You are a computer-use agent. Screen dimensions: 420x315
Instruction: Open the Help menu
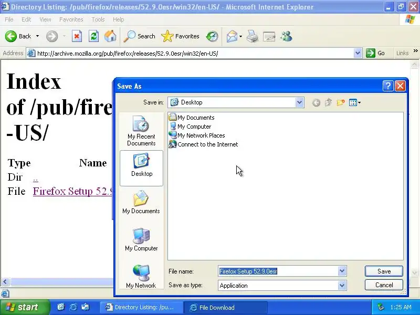tap(119, 19)
